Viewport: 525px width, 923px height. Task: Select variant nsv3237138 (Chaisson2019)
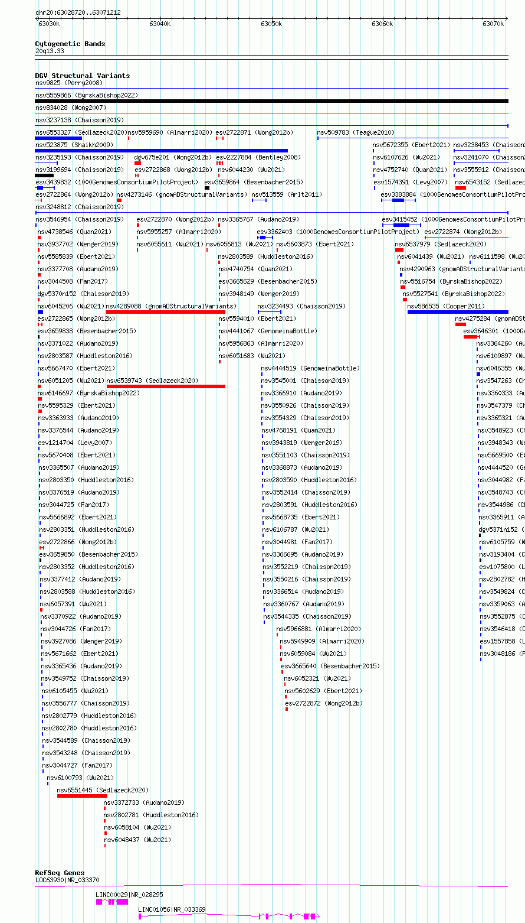[80, 120]
